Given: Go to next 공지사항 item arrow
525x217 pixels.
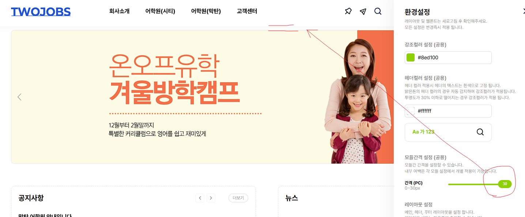Looking at the screenshot, I should 211,198.
